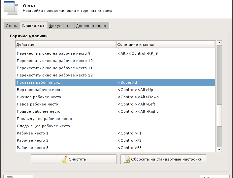Sort by the Действие column header
The width and height of the screenshot is (233, 178).
(x=65, y=44)
